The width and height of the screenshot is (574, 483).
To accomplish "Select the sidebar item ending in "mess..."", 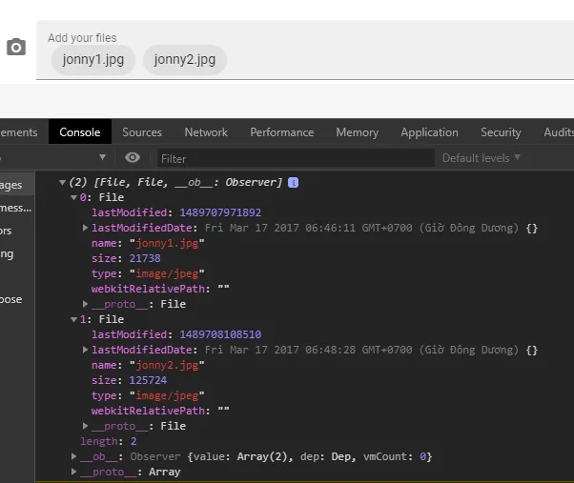I will (17, 208).
